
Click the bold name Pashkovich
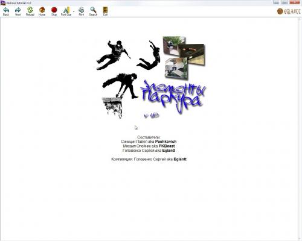(165, 142)
